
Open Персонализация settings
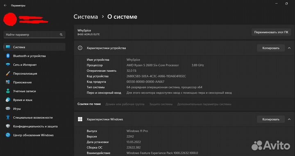click(34, 74)
